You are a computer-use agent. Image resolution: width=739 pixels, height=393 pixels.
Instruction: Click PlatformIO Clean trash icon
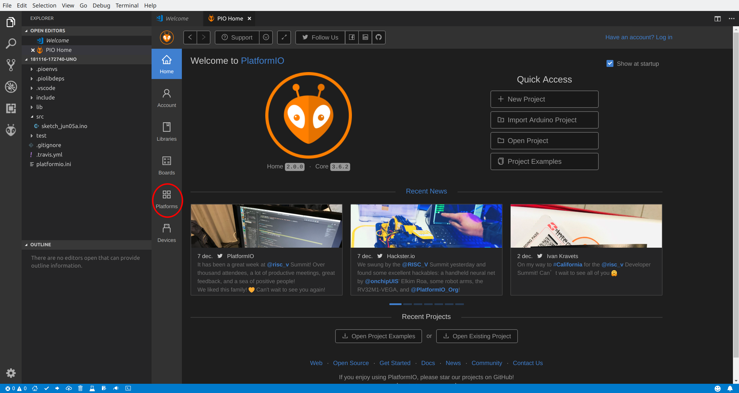pyautogui.click(x=81, y=388)
